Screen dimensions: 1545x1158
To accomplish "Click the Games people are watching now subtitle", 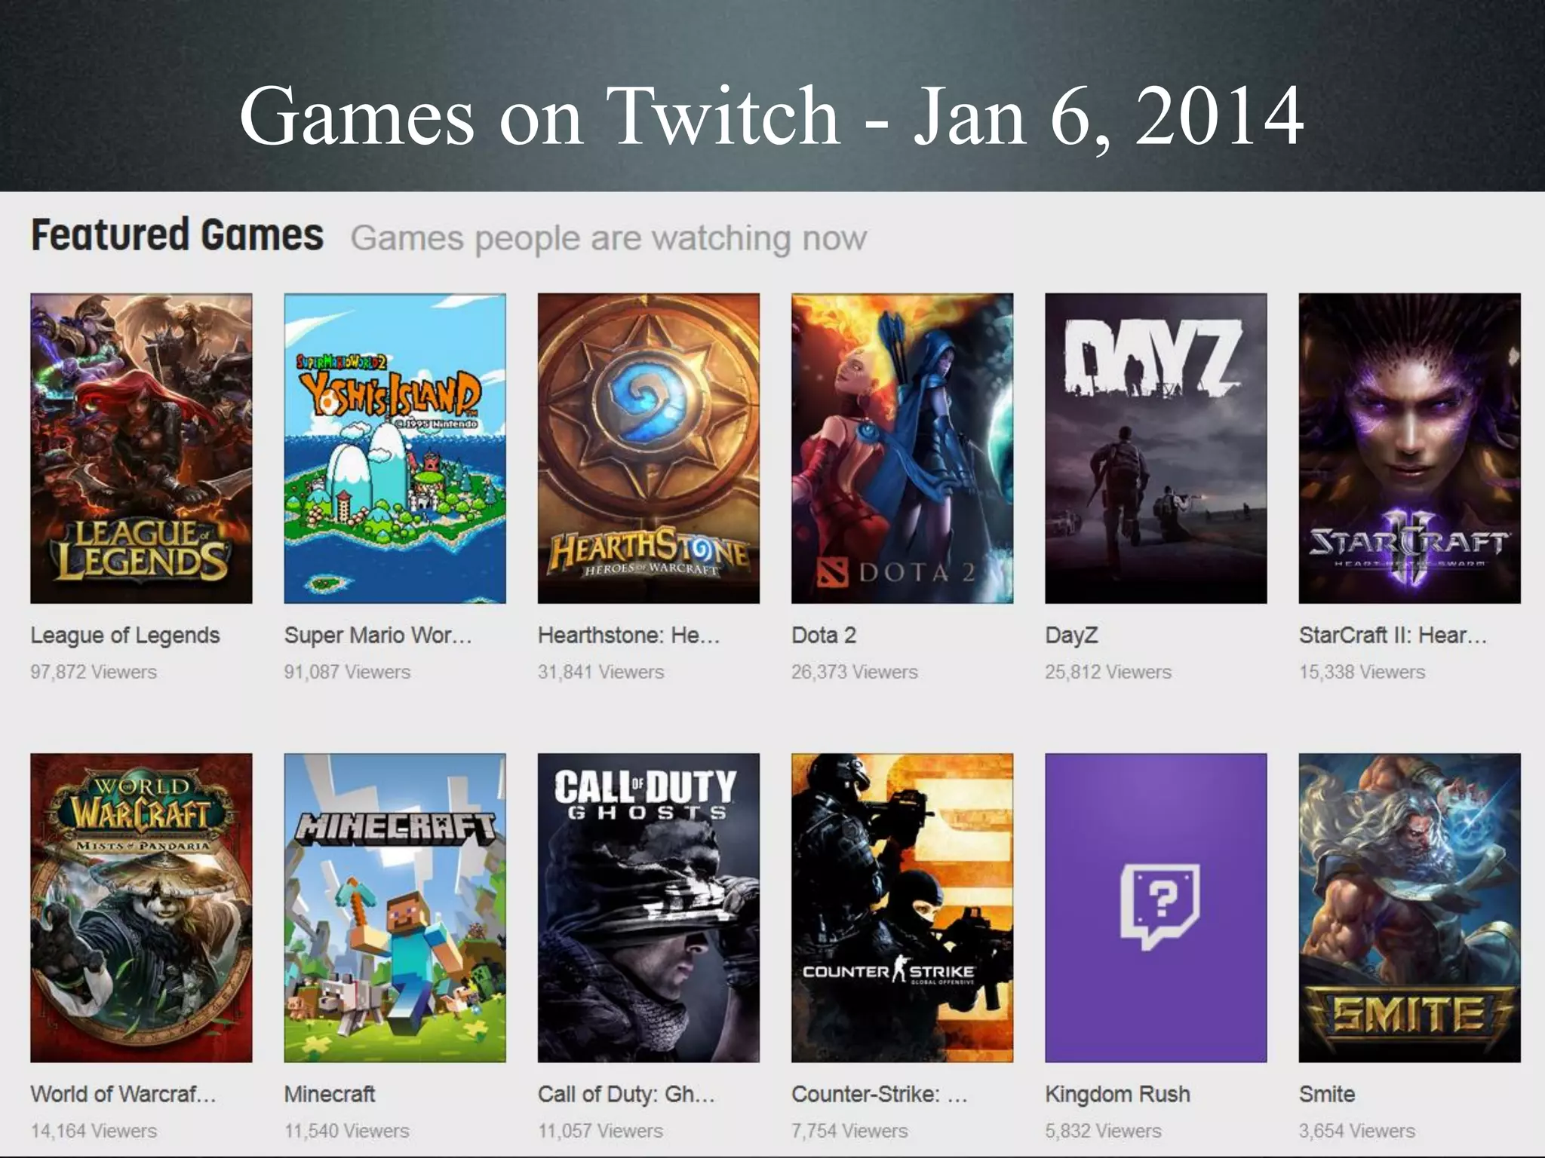I will pos(609,238).
